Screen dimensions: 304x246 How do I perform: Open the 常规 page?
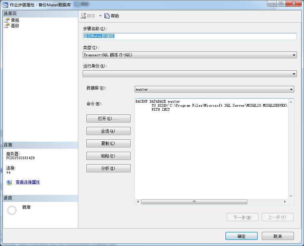pyautogui.click(x=15, y=20)
